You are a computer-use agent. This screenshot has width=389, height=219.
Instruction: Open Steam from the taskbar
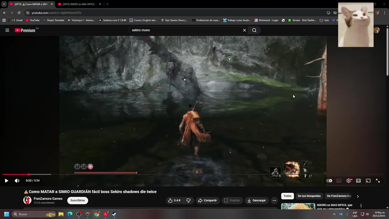[x=114, y=214]
